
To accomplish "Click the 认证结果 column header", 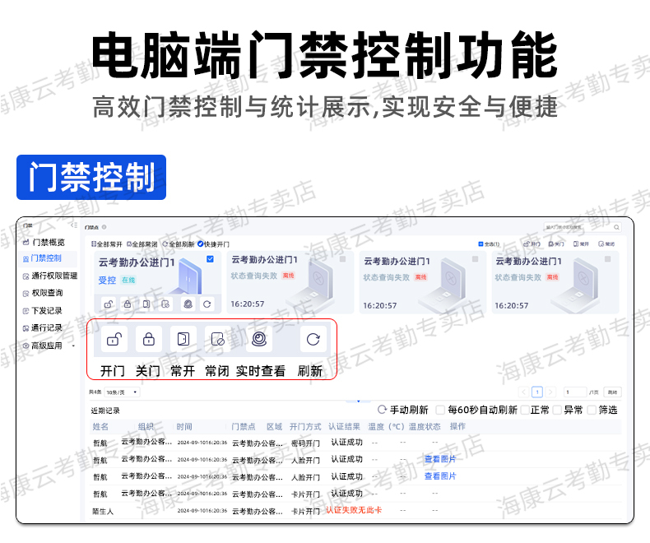I will 344,426.
